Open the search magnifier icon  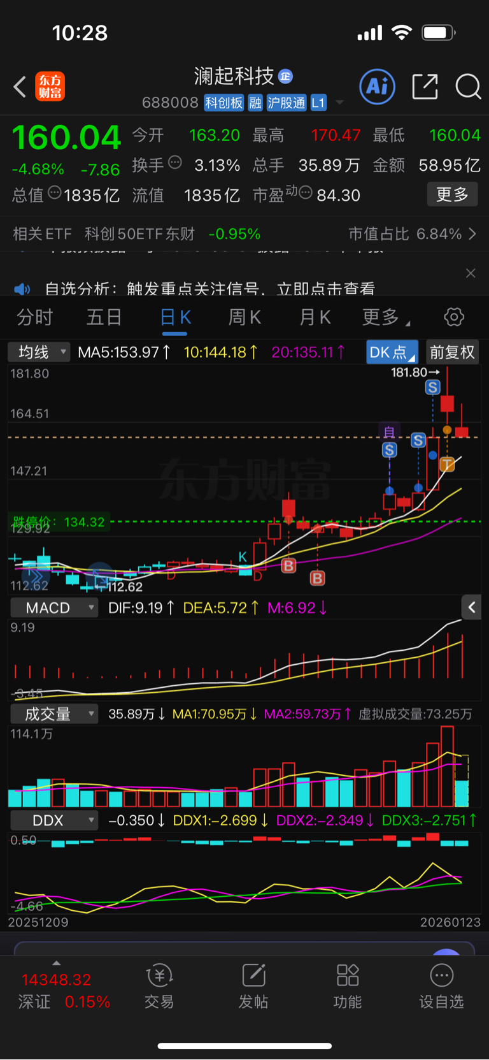point(468,87)
